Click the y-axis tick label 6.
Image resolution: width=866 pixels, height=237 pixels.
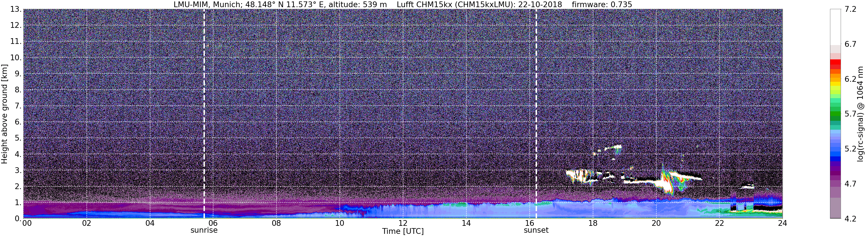click(x=18, y=122)
